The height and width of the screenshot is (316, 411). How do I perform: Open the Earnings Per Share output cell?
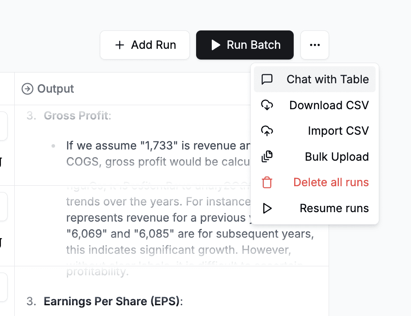171,291
